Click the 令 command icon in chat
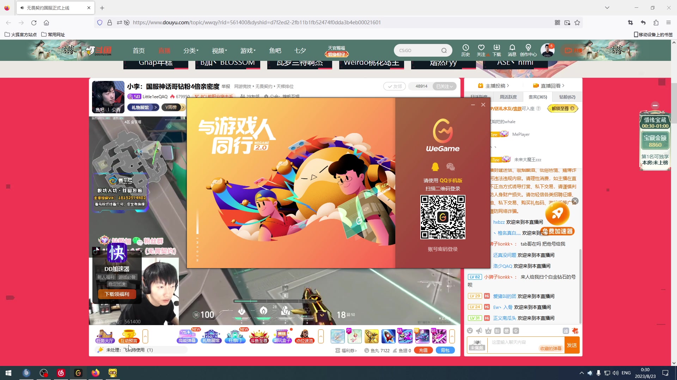Image resolution: width=677 pixels, height=380 pixels. coord(516,331)
